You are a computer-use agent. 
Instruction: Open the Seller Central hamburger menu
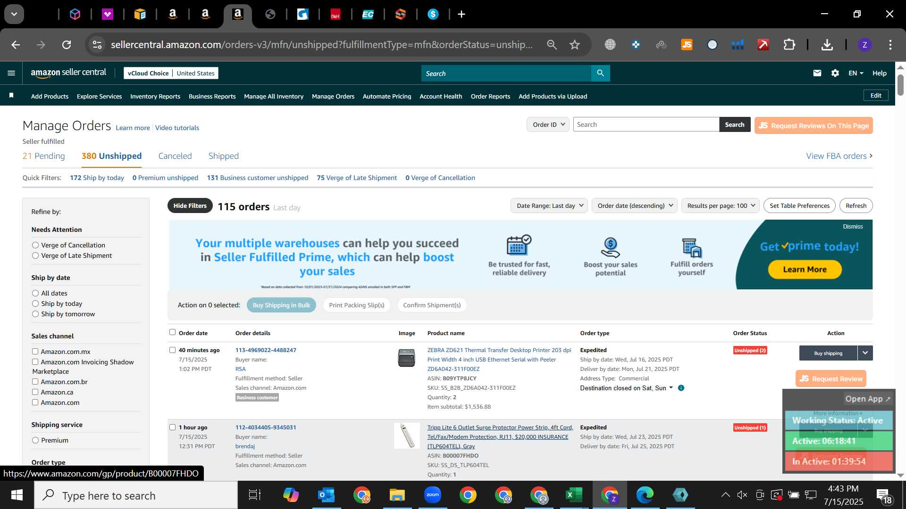(x=11, y=73)
